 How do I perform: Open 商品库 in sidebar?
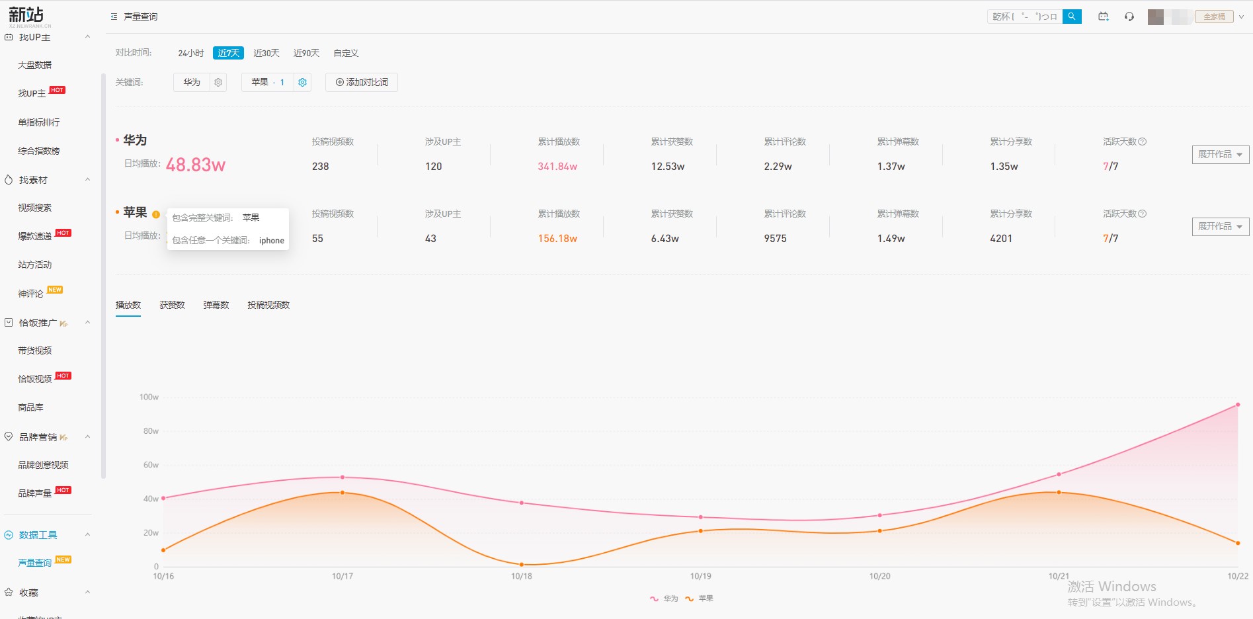(30, 407)
